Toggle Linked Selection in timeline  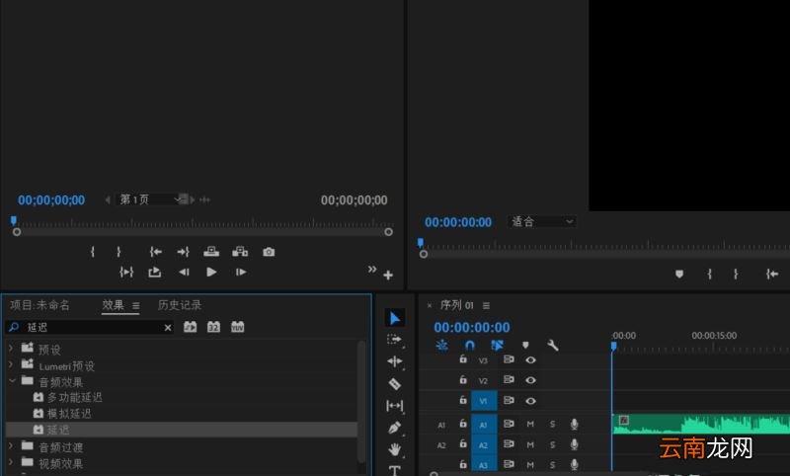pyautogui.click(x=497, y=345)
